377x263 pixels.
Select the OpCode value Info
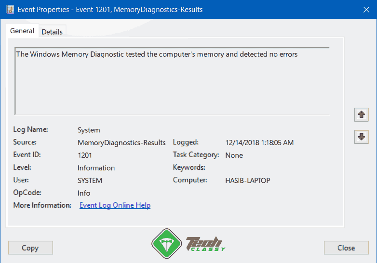84,193
